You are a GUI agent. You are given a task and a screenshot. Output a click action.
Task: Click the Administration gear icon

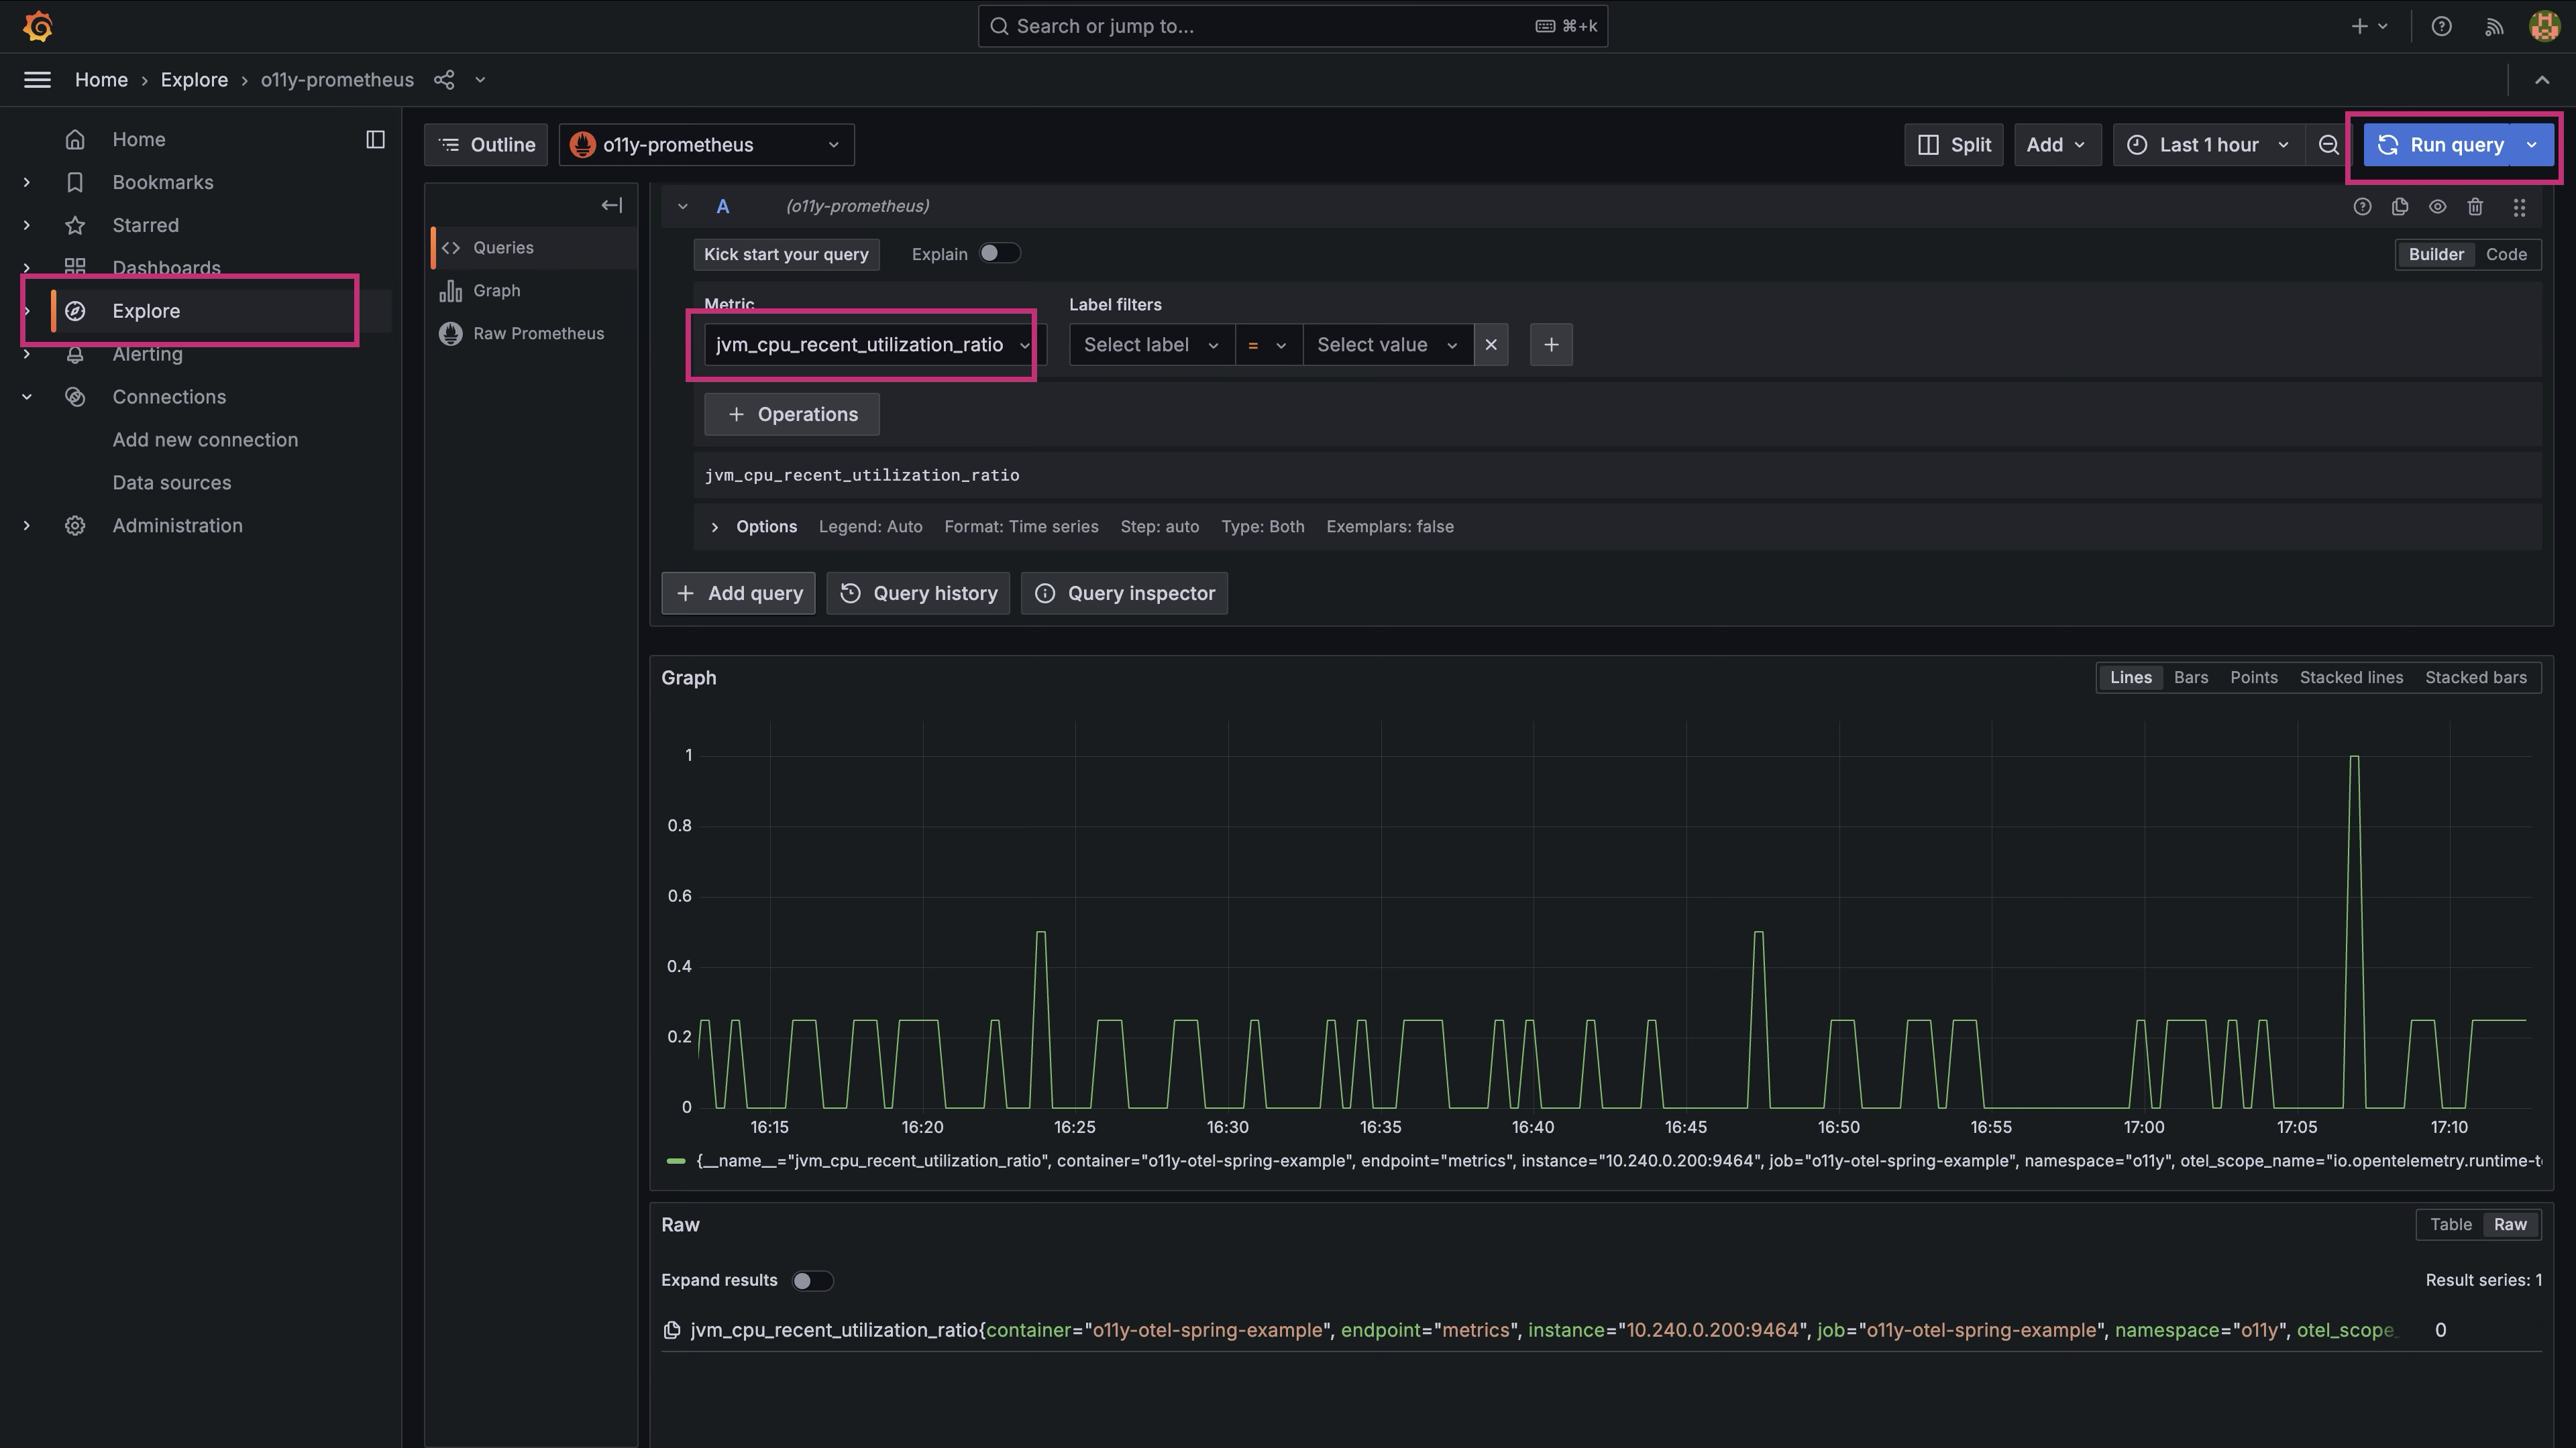[x=75, y=526]
